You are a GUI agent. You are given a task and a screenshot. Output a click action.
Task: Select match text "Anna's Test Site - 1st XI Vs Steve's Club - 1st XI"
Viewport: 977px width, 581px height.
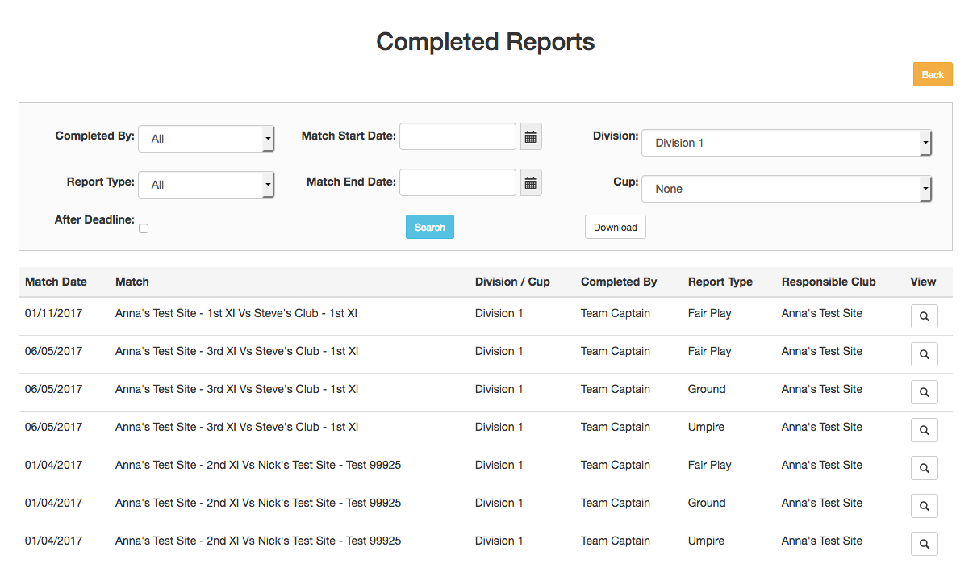click(236, 313)
